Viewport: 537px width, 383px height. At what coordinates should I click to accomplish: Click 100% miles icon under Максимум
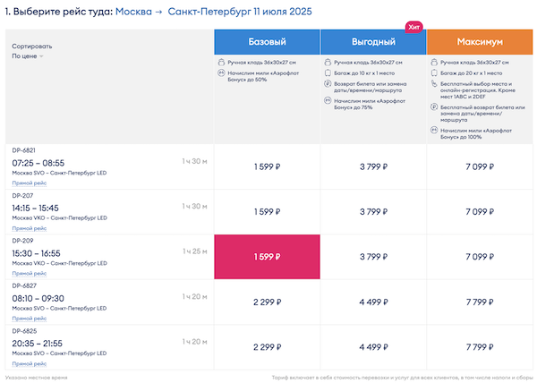(433, 130)
